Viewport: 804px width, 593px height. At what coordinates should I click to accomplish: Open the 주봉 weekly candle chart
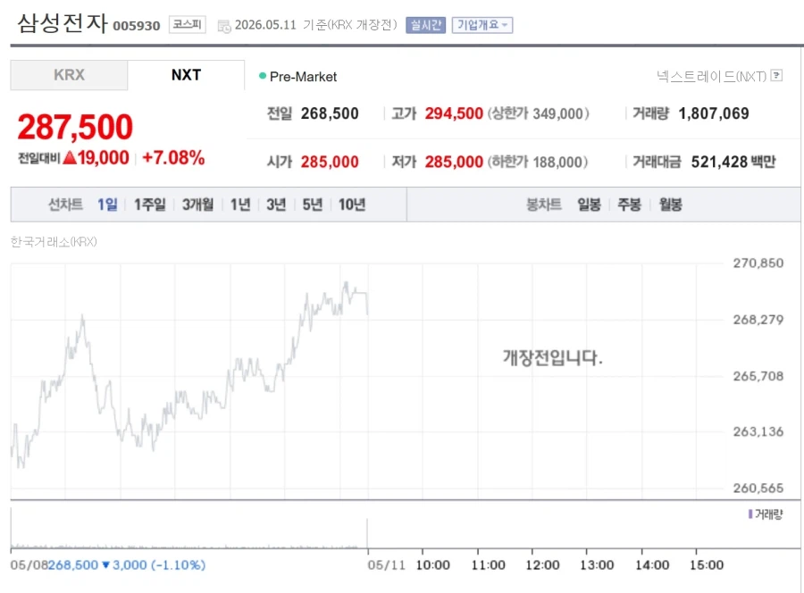pyautogui.click(x=629, y=205)
